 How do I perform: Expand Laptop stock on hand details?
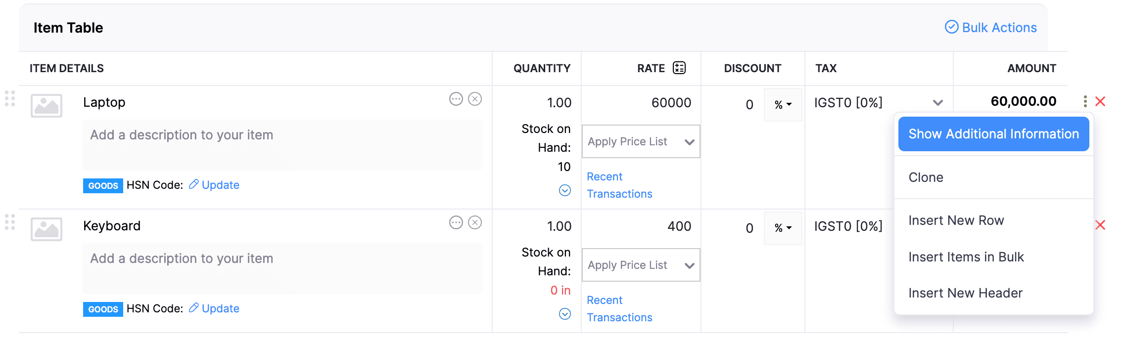click(x=564, y=190)
